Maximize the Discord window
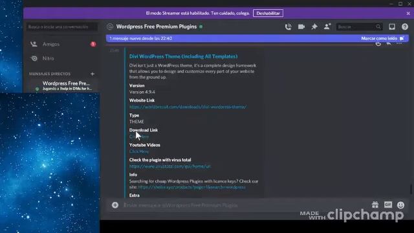 click(x=400, y=4)
